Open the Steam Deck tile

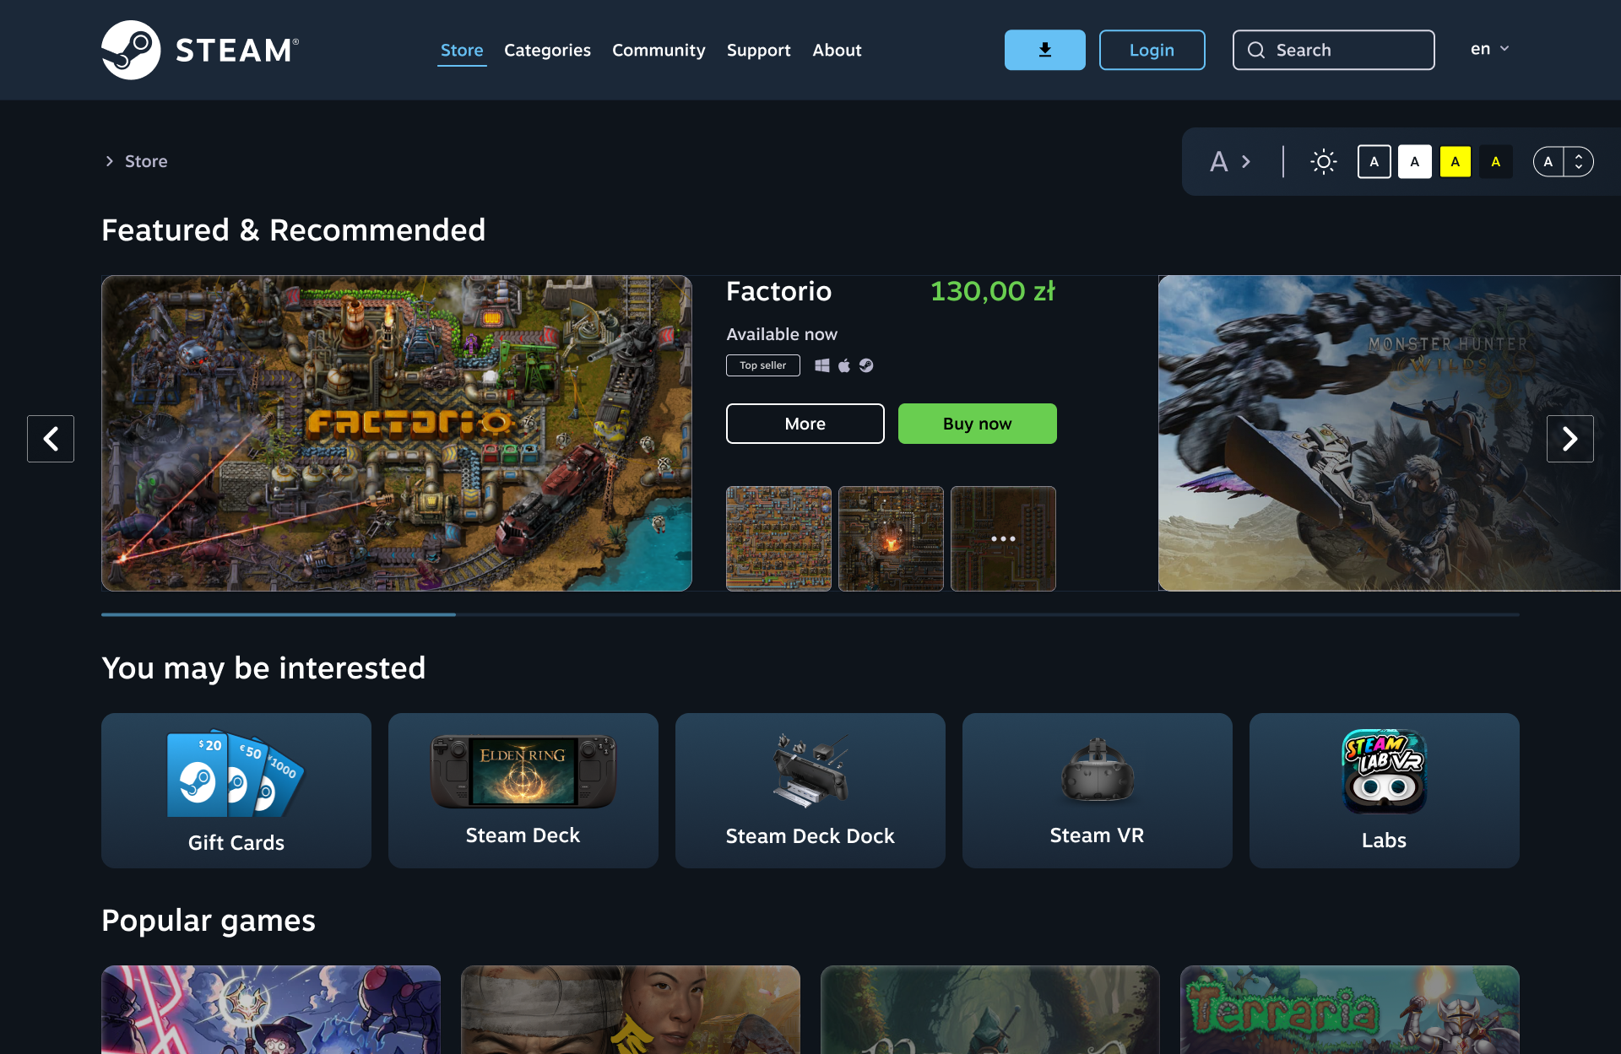tap(523, 791)
